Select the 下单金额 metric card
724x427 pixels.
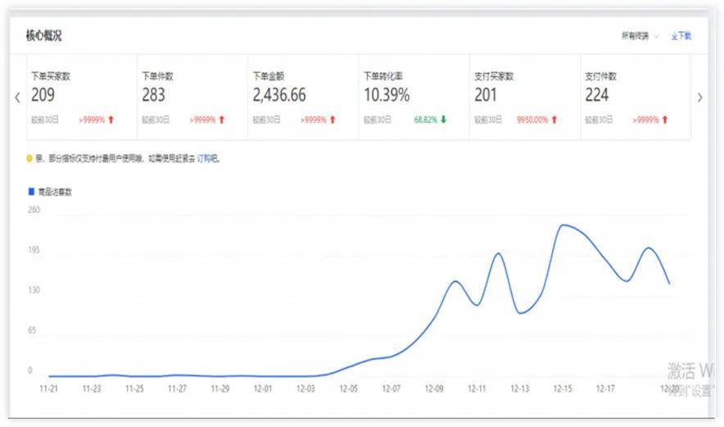(x=302, y=97)
